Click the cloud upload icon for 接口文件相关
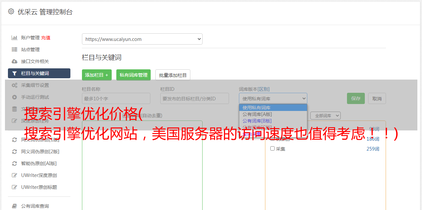 [x=15, y=61]
